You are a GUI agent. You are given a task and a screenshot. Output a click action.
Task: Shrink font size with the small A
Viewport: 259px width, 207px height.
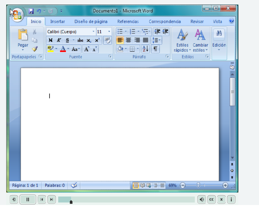coord(95,49)
